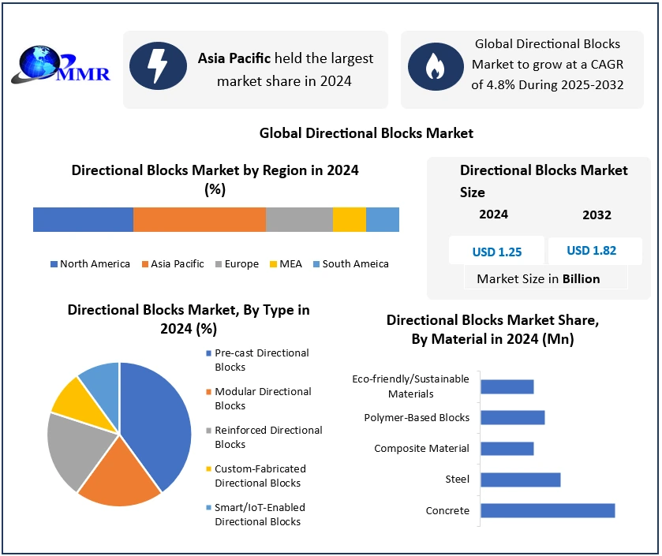Click the Global Directional Blocks Market title

click(366, 133)
